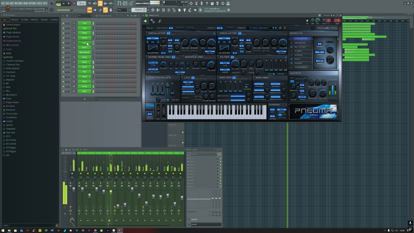Open the piano roll view icon

158,10
